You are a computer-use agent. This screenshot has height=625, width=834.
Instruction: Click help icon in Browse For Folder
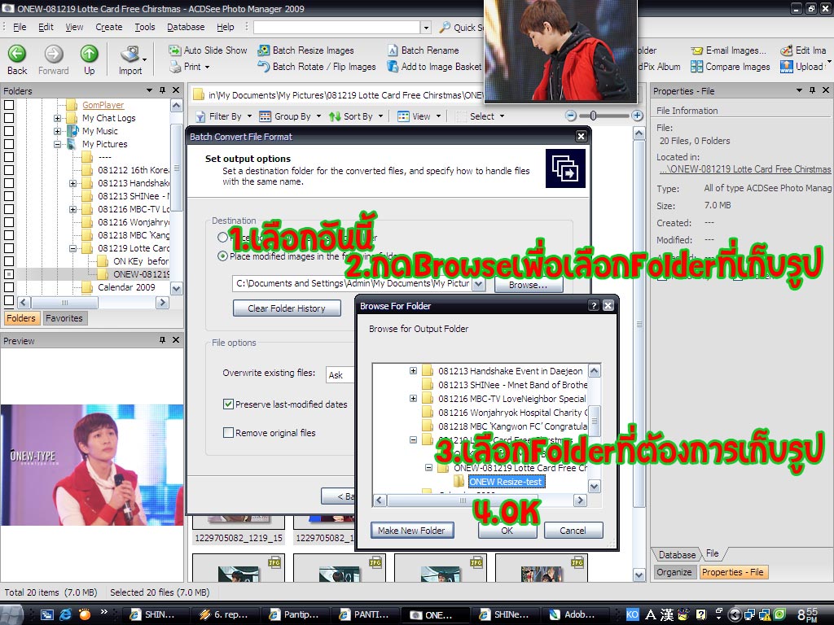coord(594,306)
